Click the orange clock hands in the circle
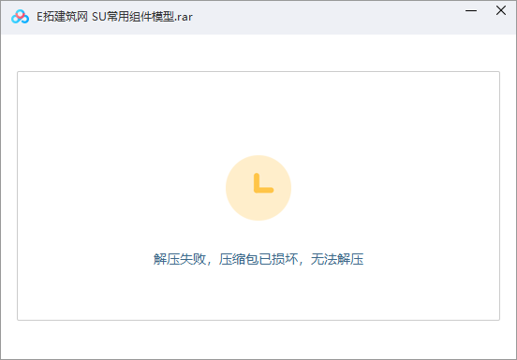 pos(263,183)
